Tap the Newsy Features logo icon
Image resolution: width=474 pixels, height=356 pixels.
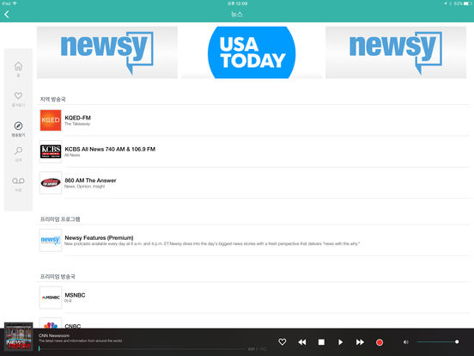coord(51,241)
